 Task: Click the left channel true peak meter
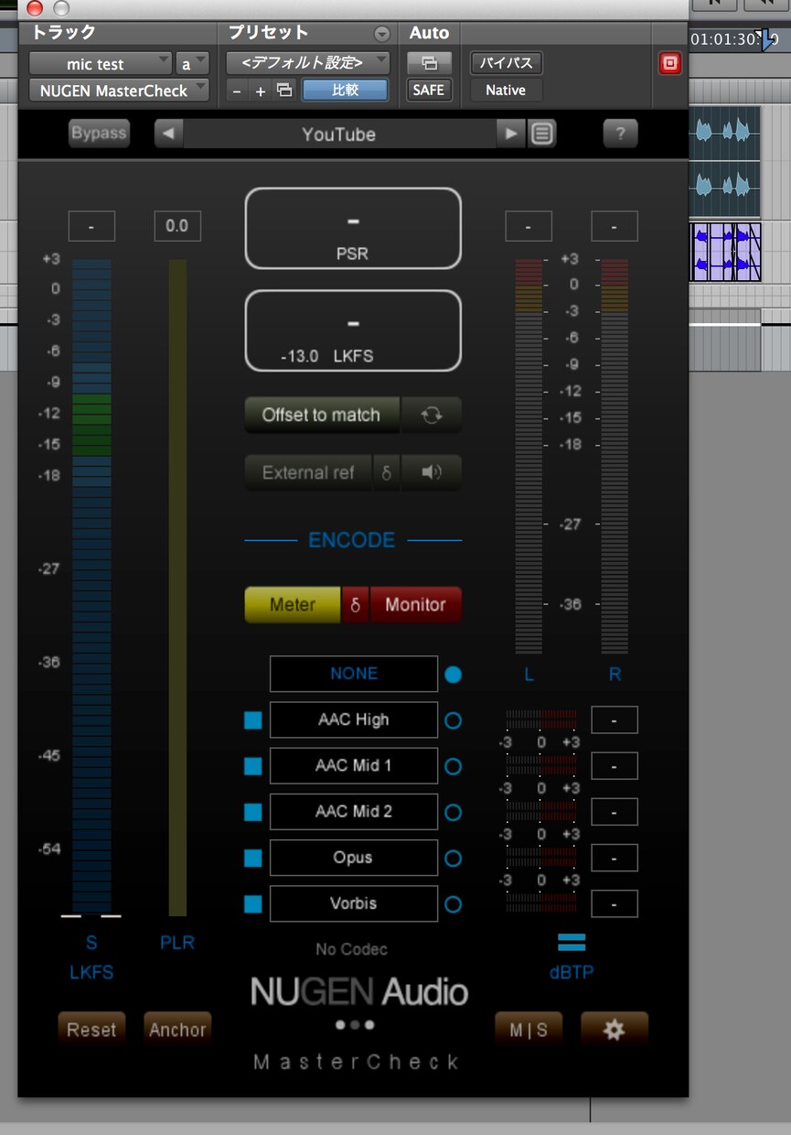pyautogui.click(x=529, y=456)
